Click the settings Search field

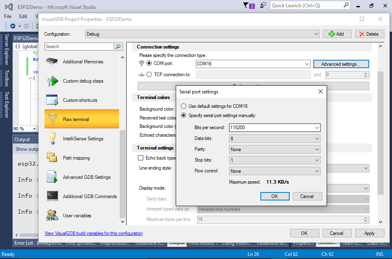point(79,47)
